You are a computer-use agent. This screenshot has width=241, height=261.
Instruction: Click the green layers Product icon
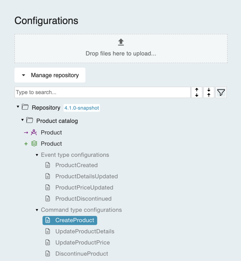tap(34, 144)
